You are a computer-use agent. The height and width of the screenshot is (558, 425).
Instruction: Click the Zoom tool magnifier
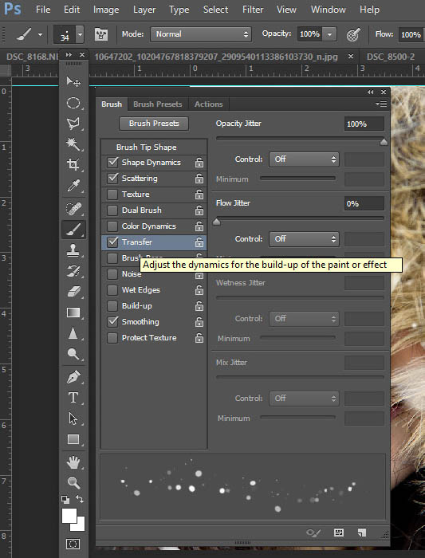click(x=73, y=482)
